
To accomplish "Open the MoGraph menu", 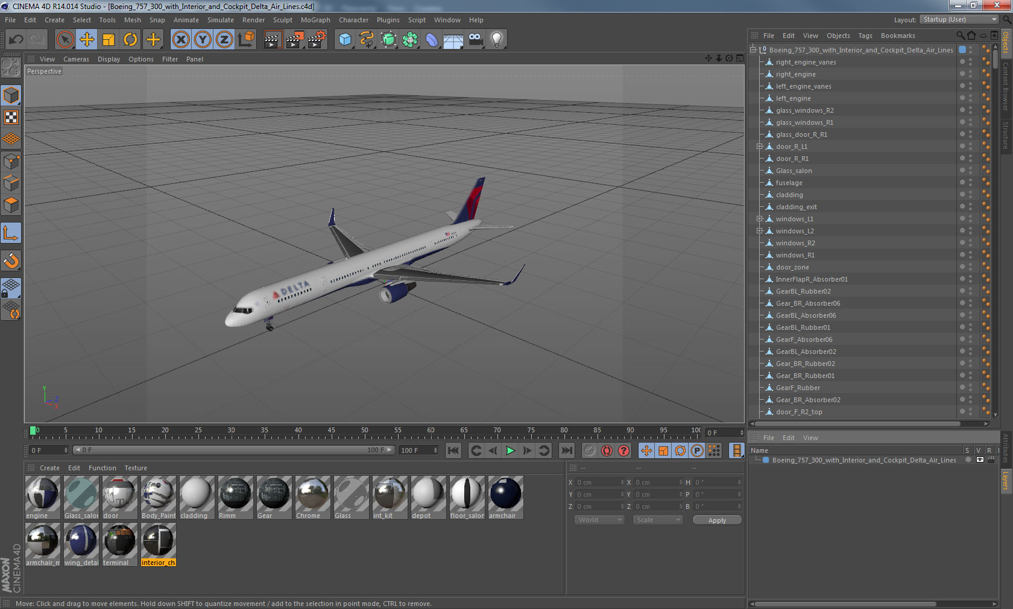I will (315, 20).
